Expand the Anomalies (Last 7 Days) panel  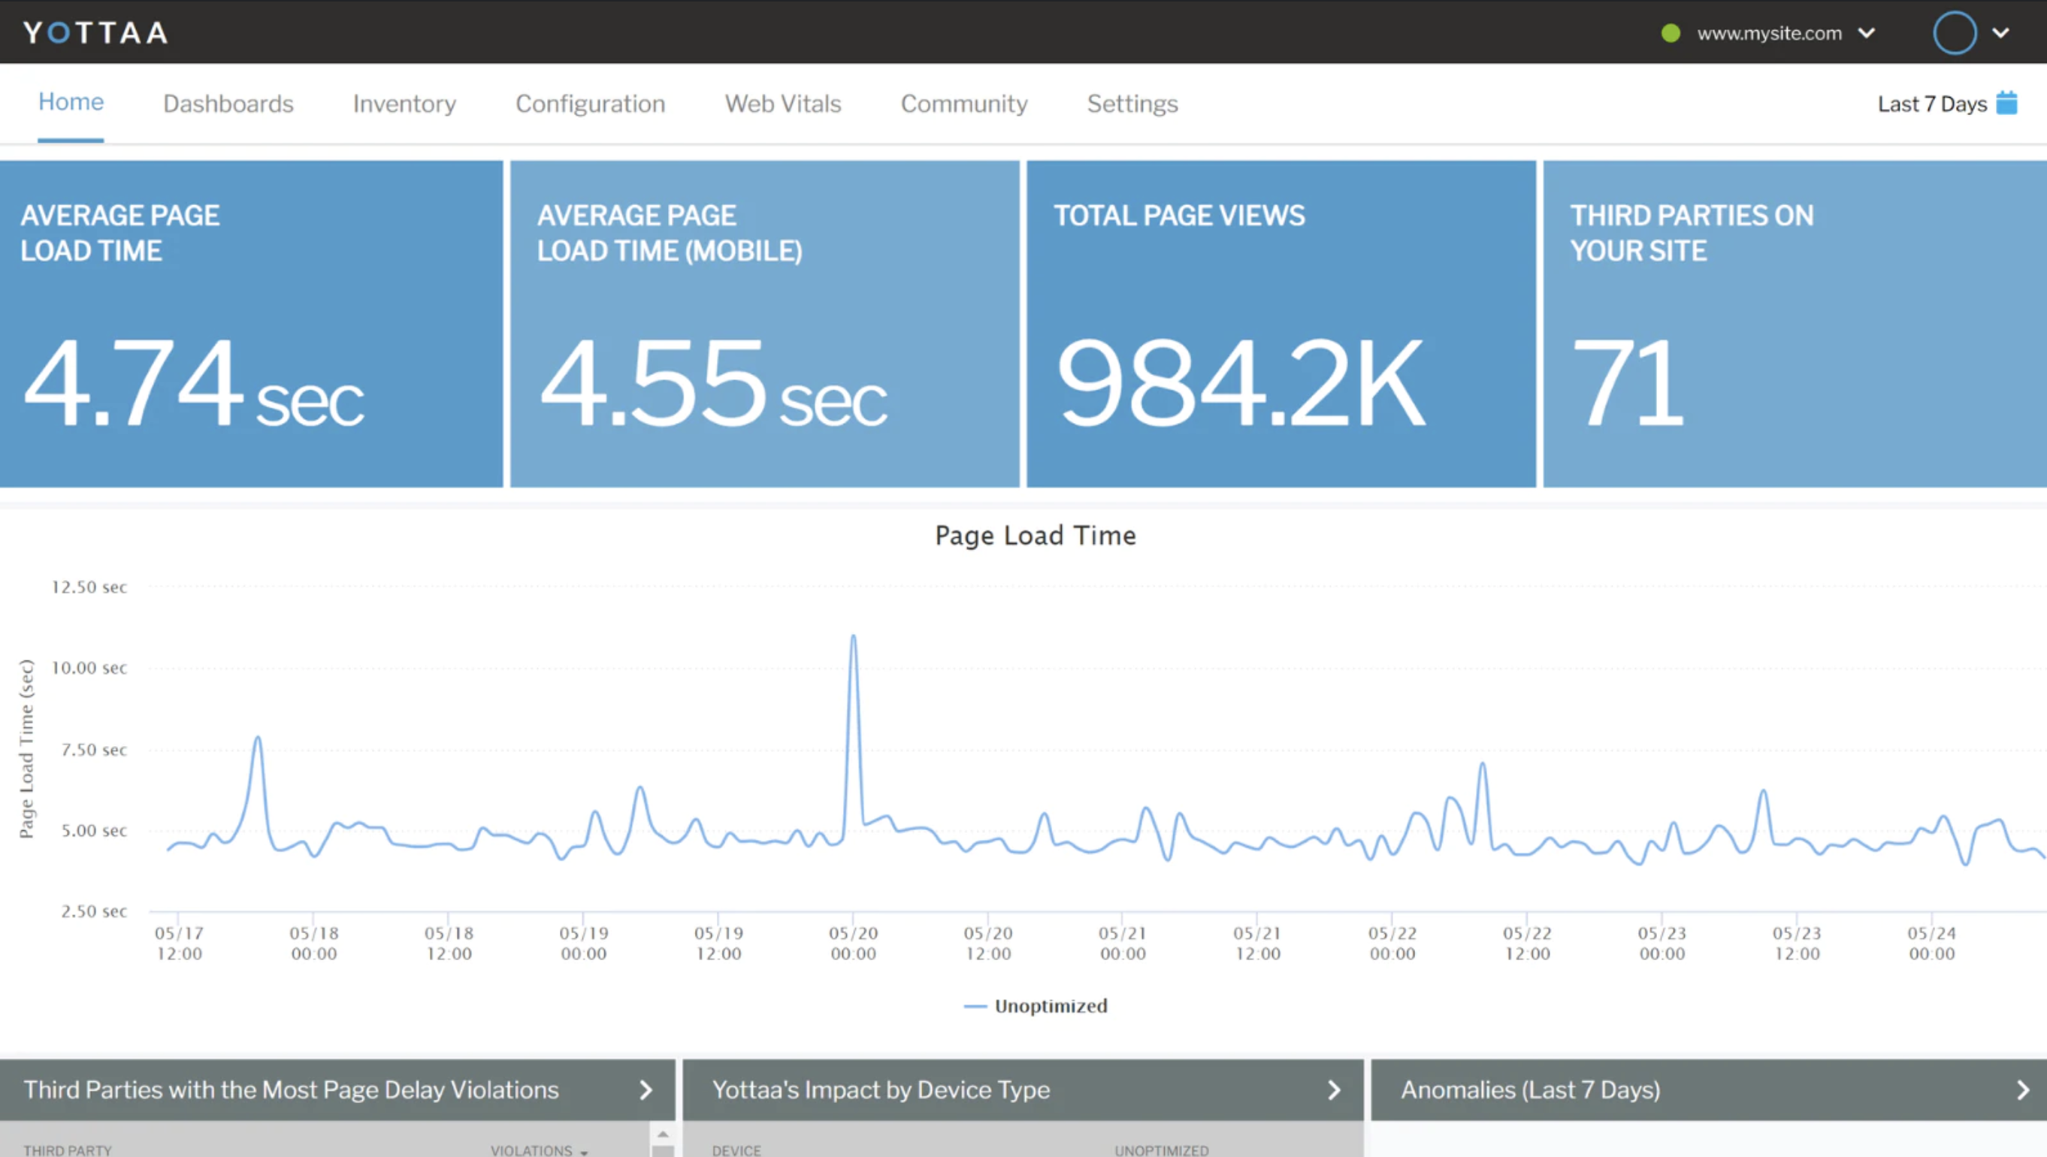(x=2021, y=1089)
